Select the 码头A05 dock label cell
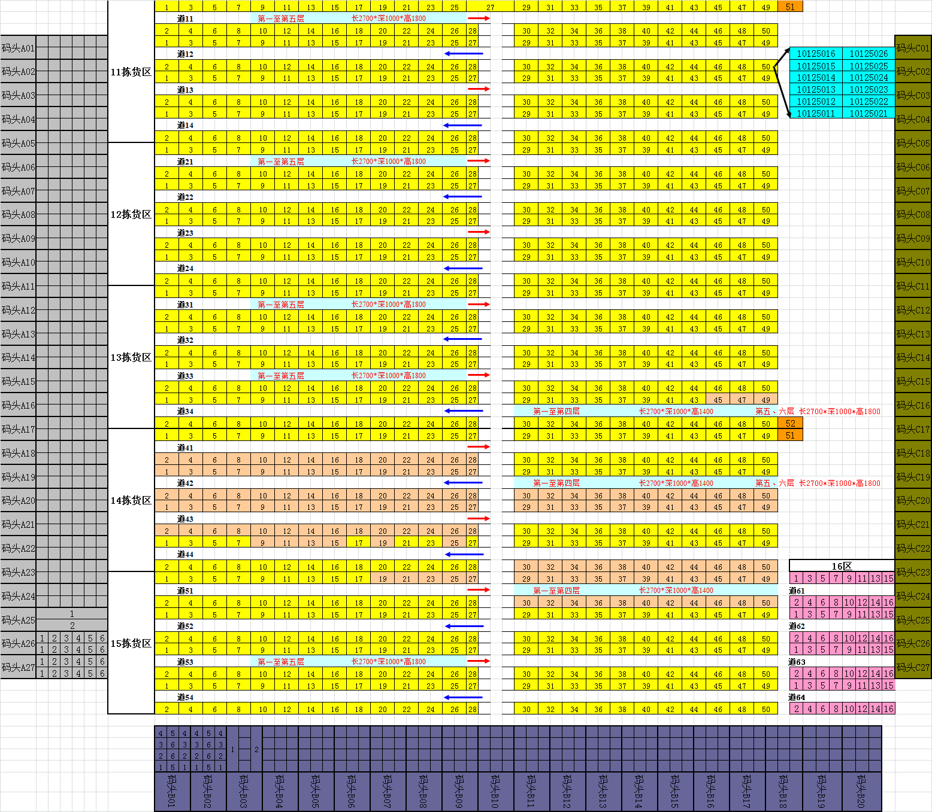Viewport: 932px width, 812px height. coord(18,143)
